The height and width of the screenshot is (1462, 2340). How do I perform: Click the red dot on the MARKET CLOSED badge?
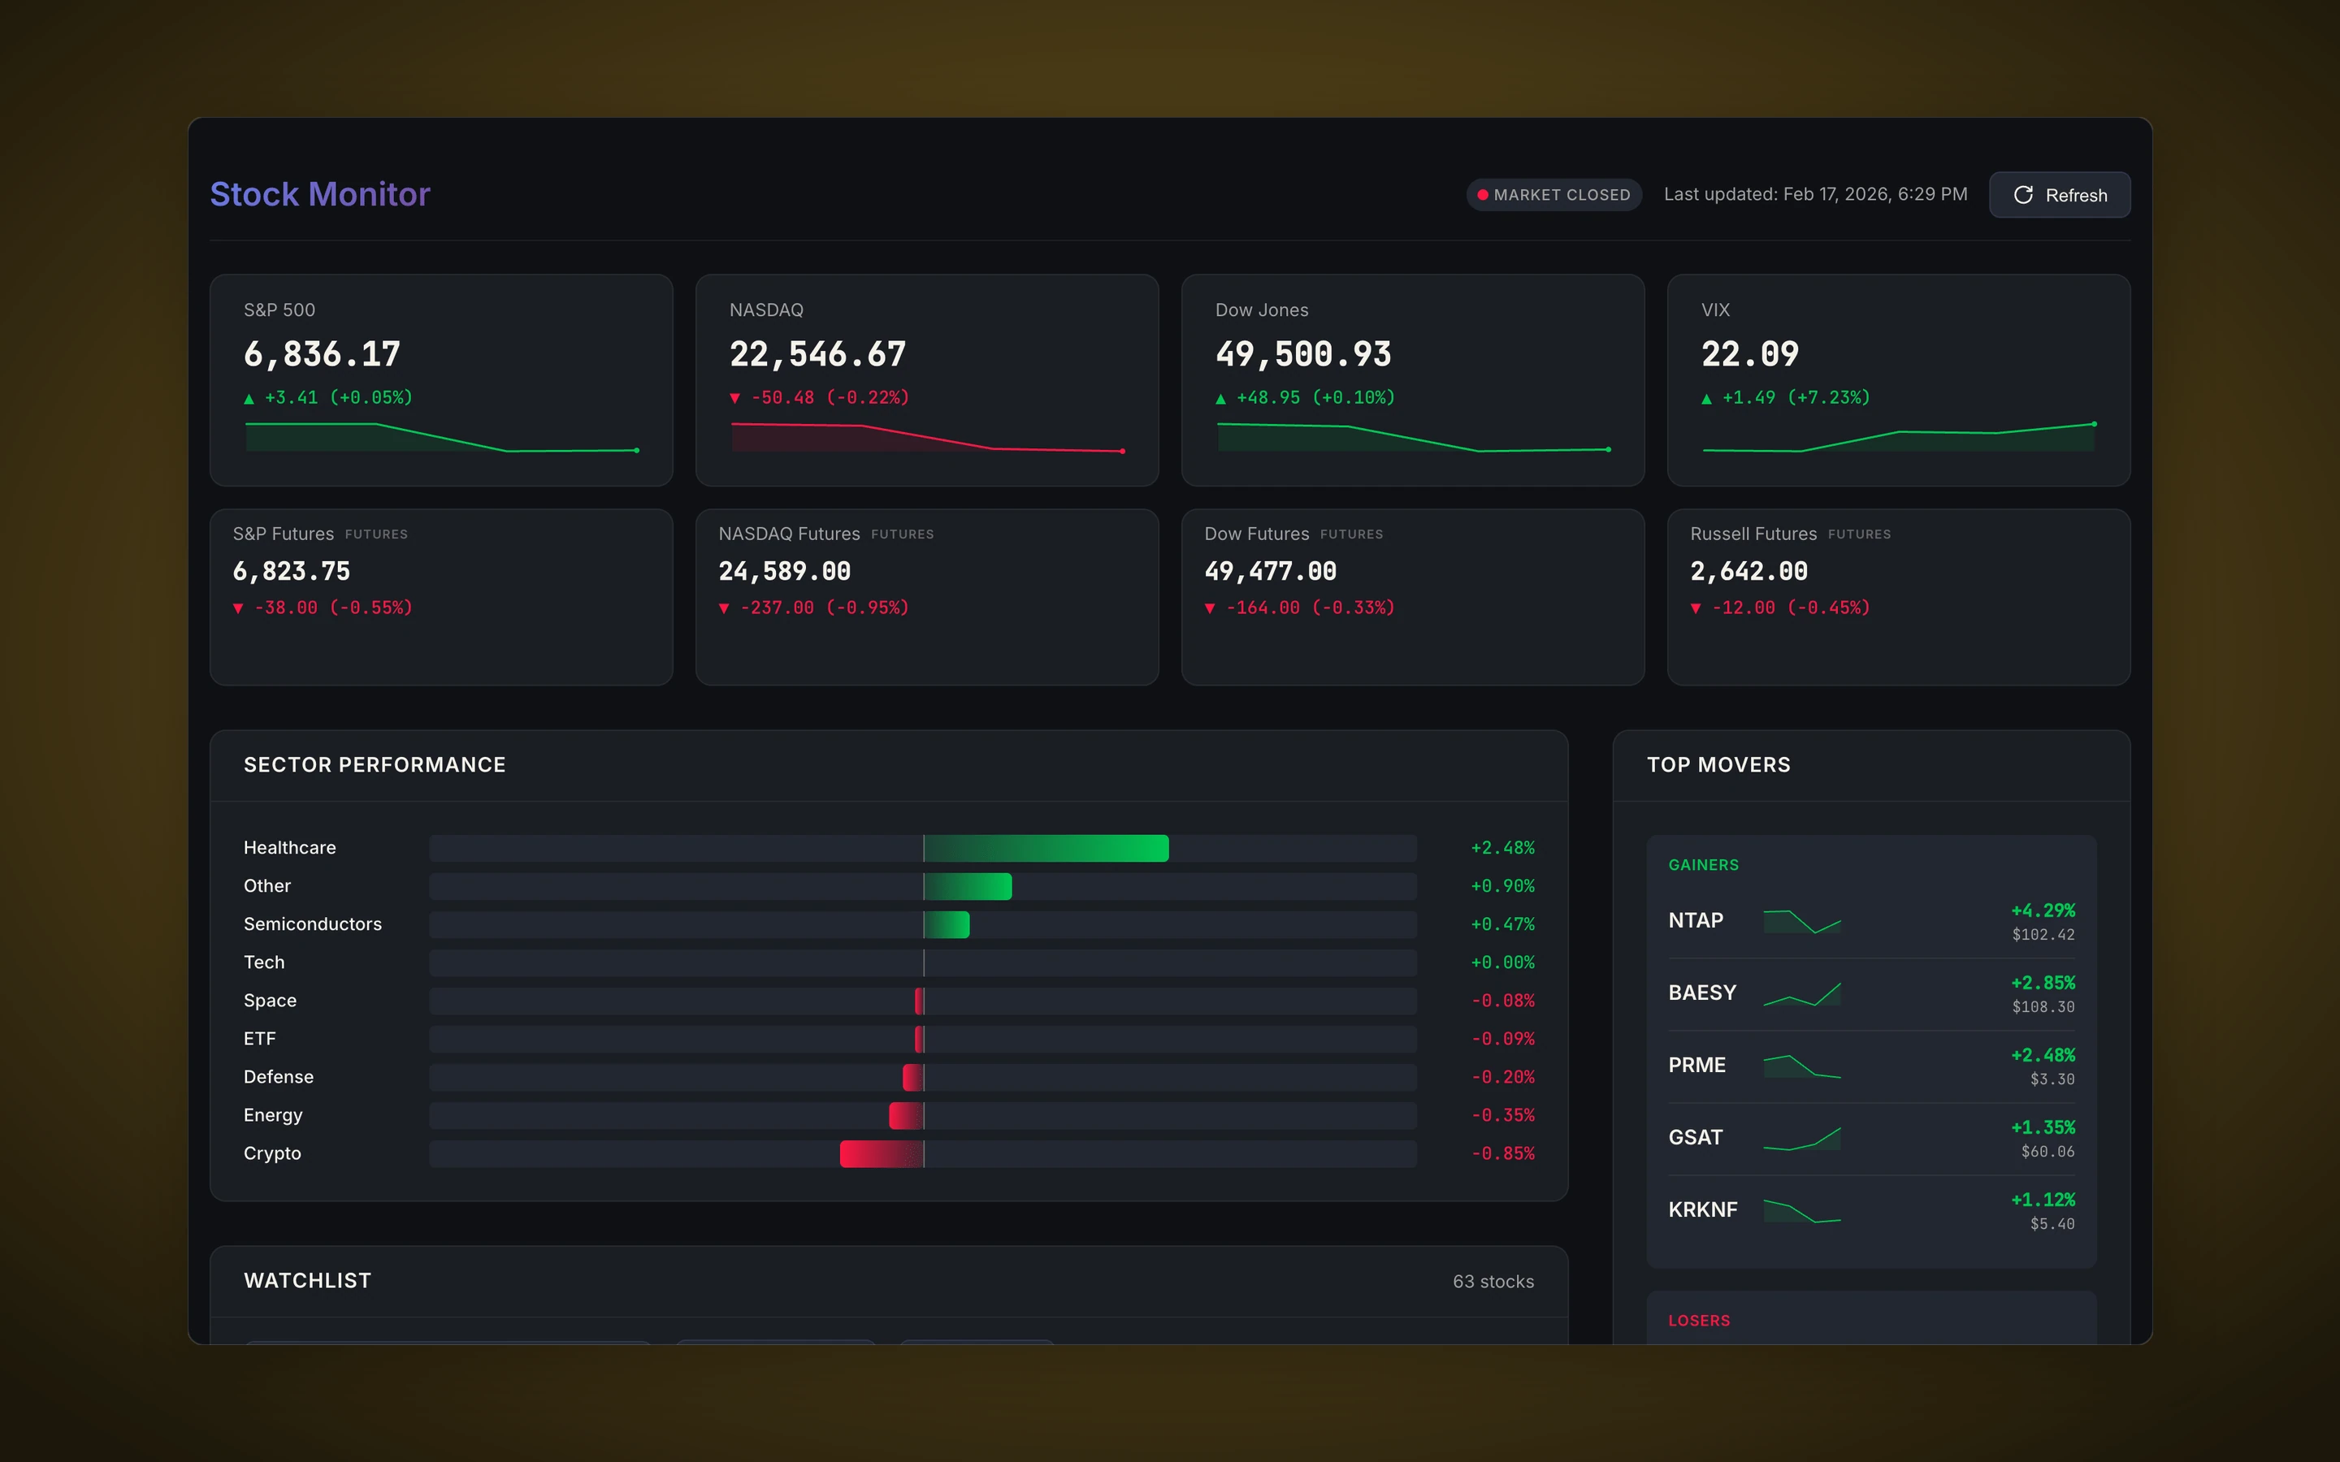1484,193
